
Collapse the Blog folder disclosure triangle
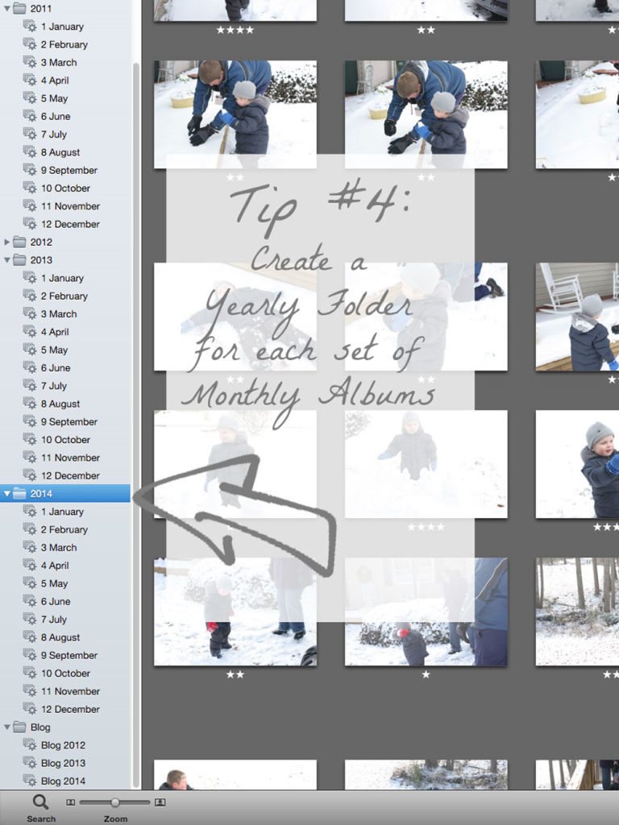6,728
